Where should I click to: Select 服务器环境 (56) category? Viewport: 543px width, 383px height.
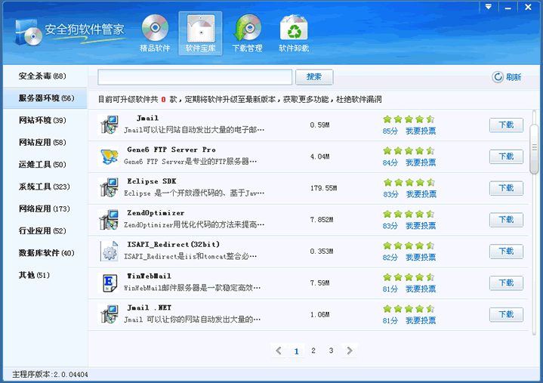point(46,98)
